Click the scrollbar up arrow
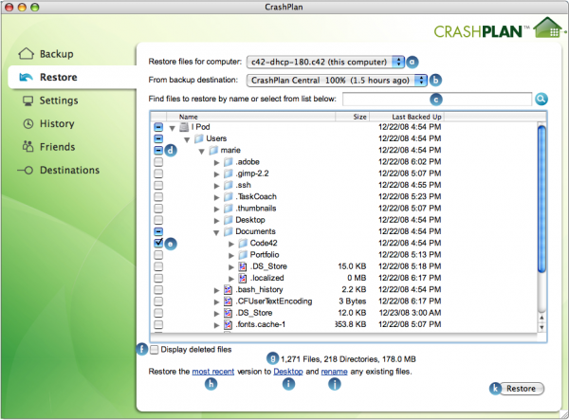 [541, 319]
